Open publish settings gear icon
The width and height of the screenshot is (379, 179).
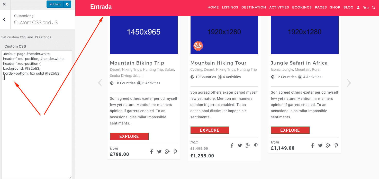tap(67, 4)
